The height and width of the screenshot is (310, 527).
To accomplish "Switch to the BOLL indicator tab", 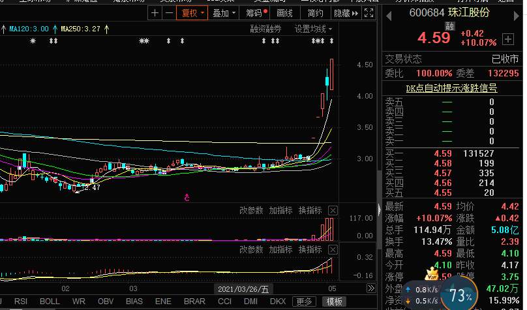I will click(x=50, y=302).
